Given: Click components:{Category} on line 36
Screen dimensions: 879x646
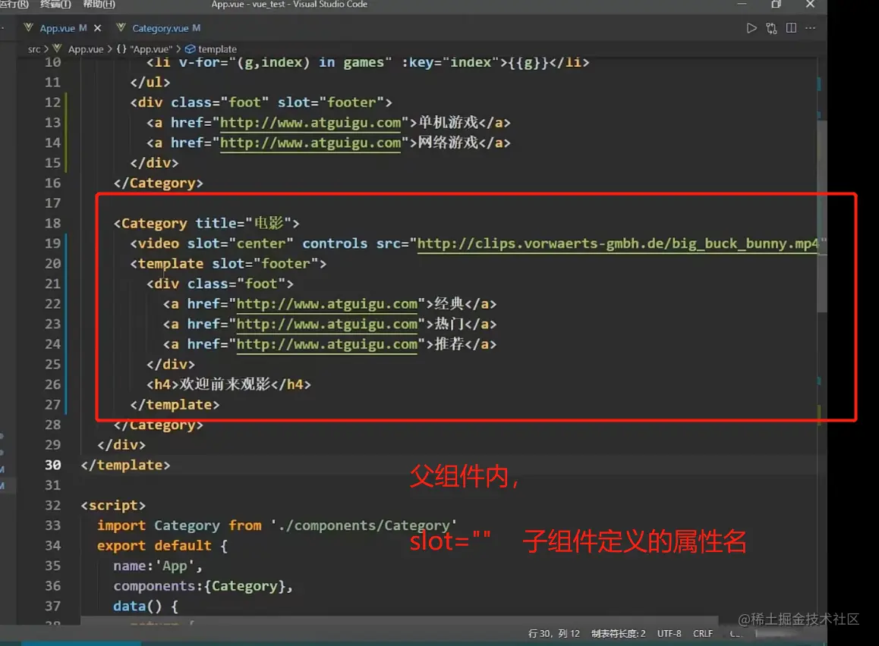Looking at the screenshot, I should pos(203,586).
